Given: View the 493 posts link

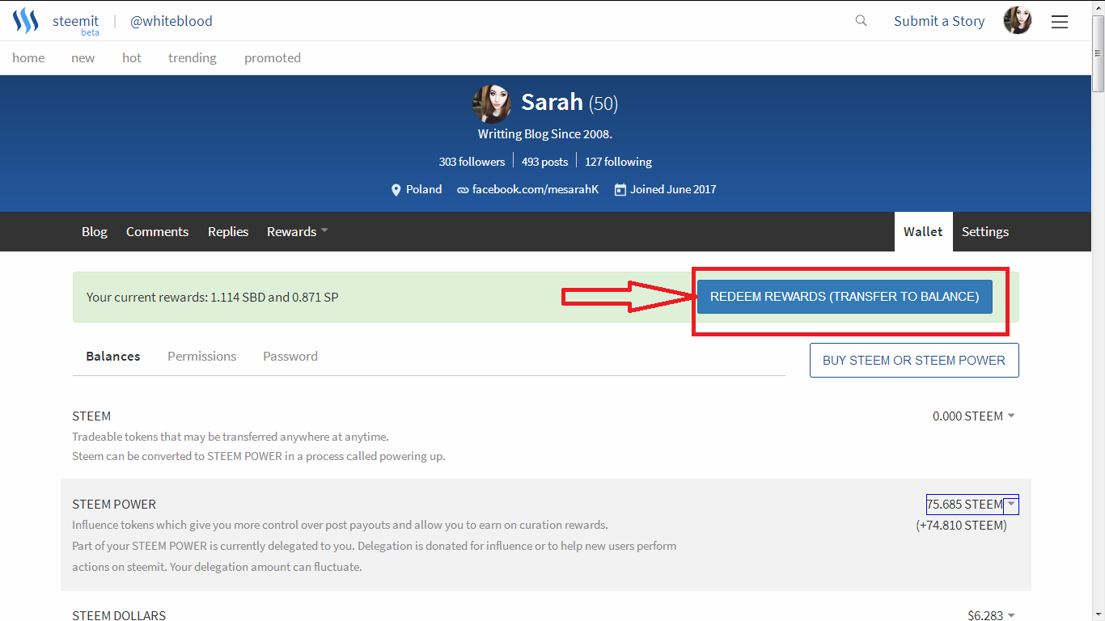Looking at the screenshot, I should tap(544, 162).
